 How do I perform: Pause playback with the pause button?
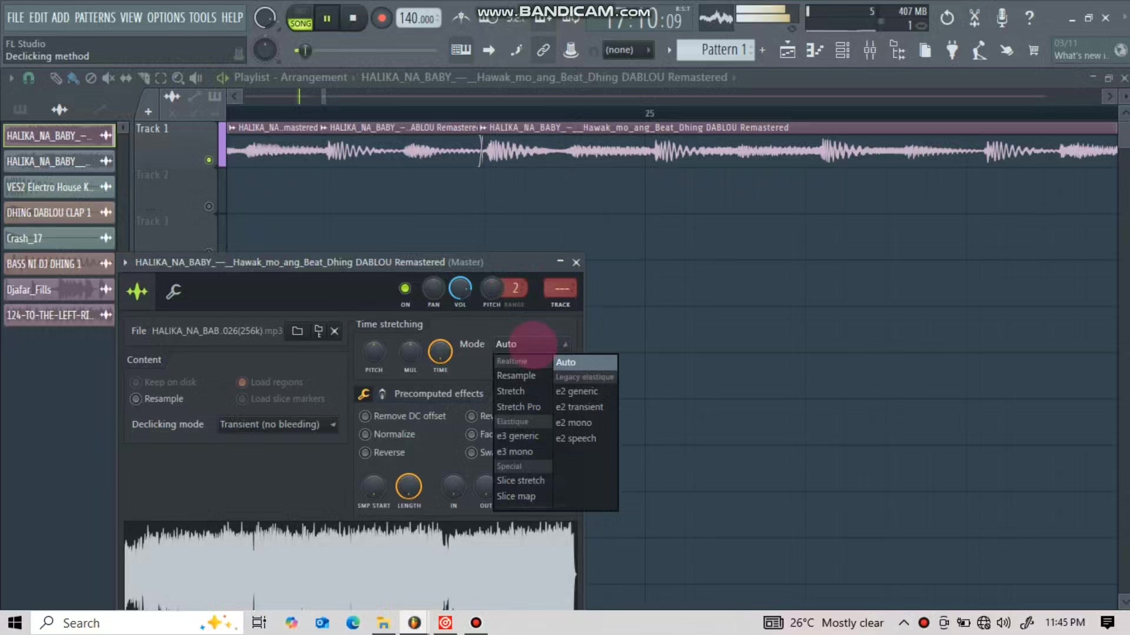327,18
